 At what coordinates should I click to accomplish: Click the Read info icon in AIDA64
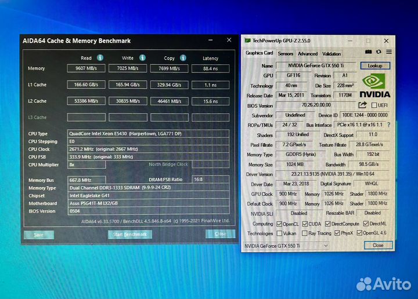(x=100, y=57)
